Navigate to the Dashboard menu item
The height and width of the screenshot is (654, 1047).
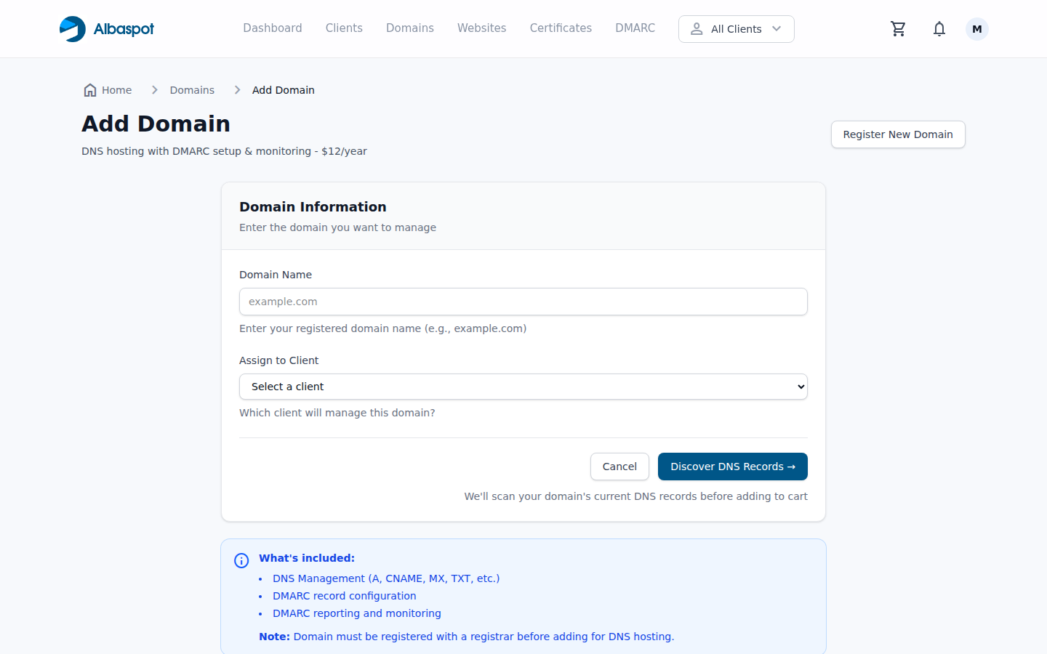tap(273, 28)
